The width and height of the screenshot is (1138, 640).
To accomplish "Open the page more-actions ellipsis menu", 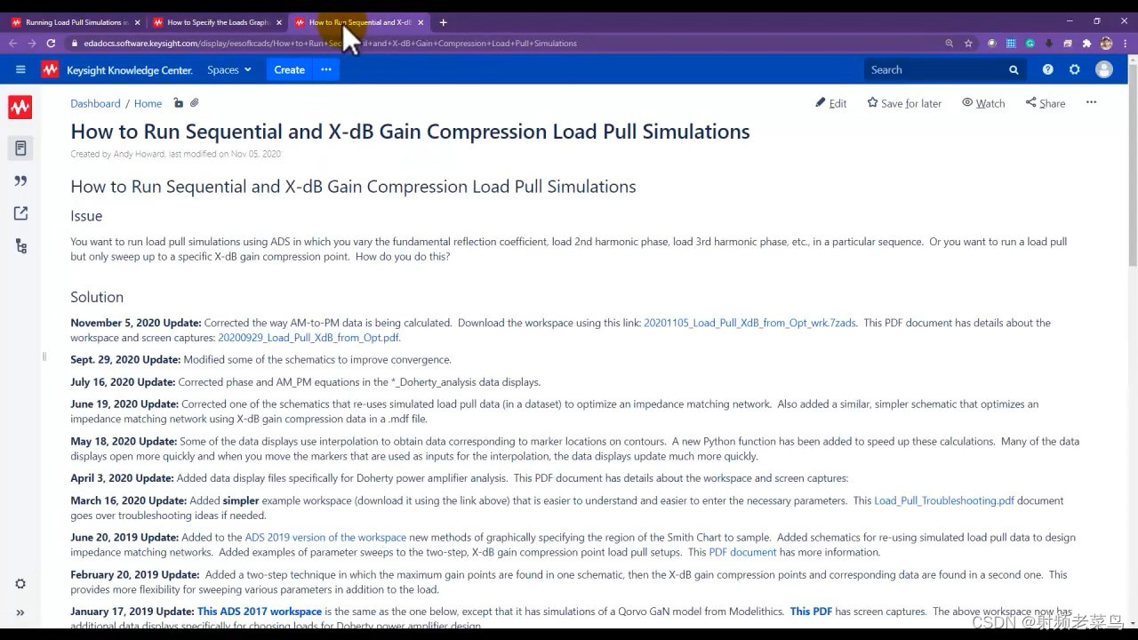I will (x=1091, y=103).
